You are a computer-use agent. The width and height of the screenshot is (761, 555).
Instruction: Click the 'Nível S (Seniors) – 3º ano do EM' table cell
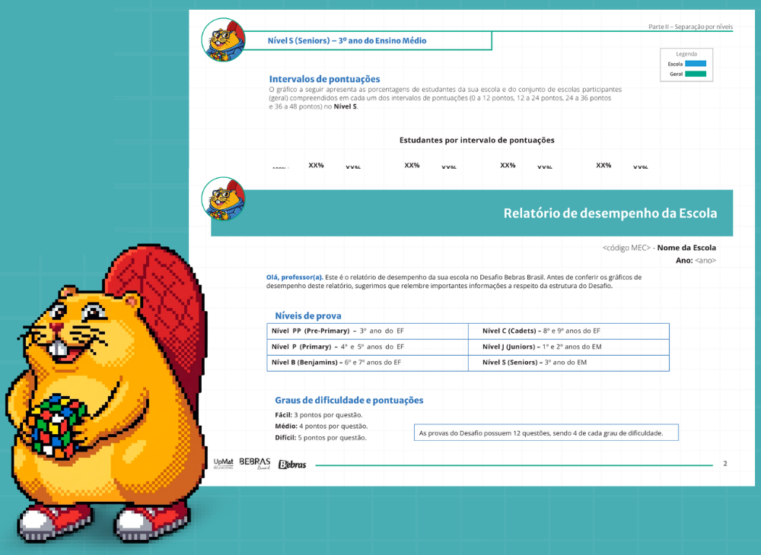pos(568,363)
